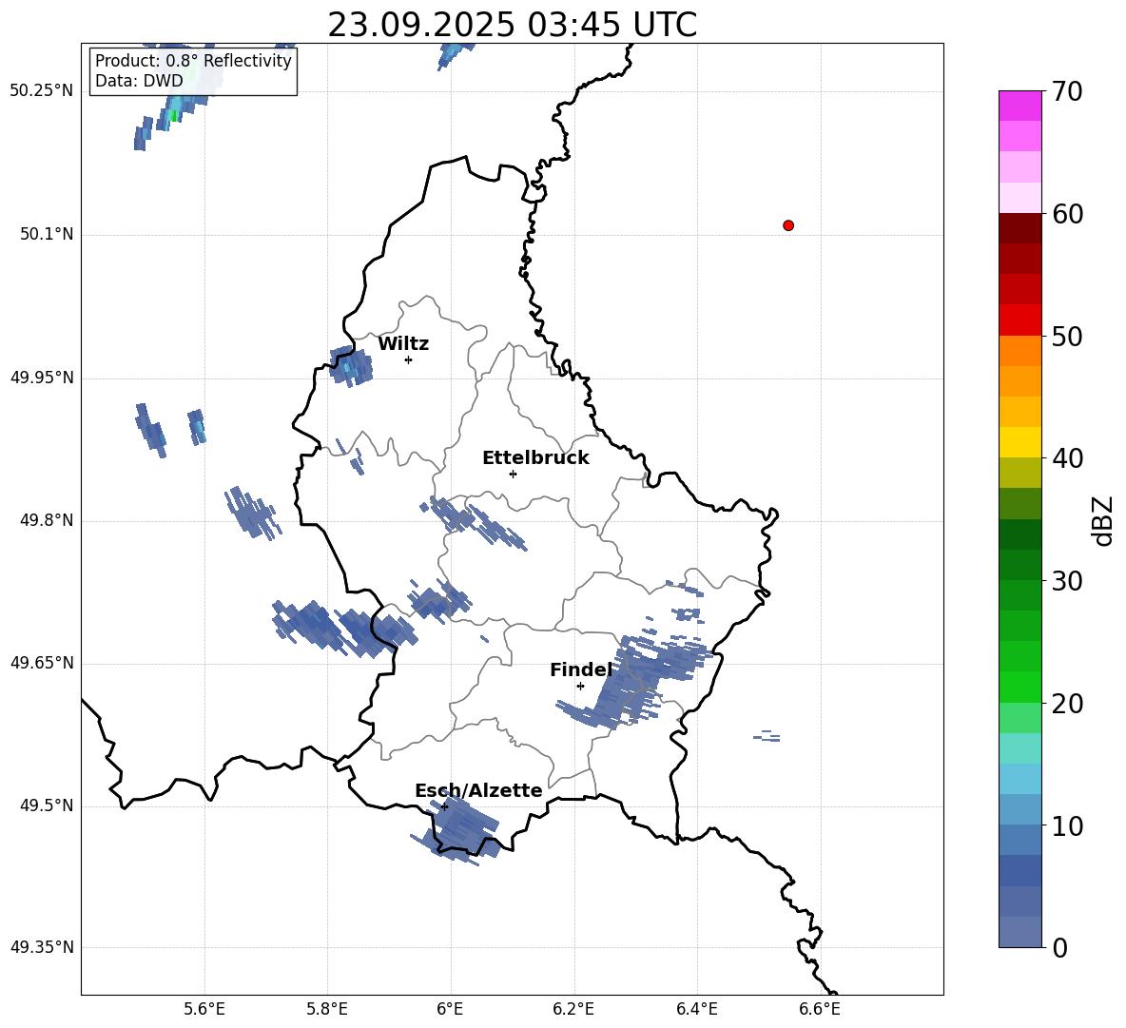Click the Findel label on the map
Image resolution: width=1126 pixels, height=1028 pixels.
(581, 669)
